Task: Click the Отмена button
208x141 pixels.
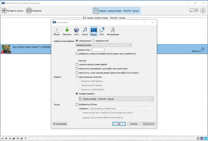Action: [134, 124]
